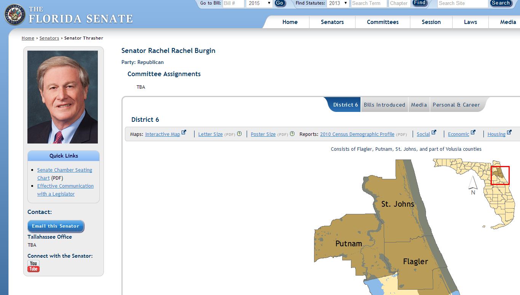Open Interactive Map external link icon
520x295 pixels.
[184, 132]
